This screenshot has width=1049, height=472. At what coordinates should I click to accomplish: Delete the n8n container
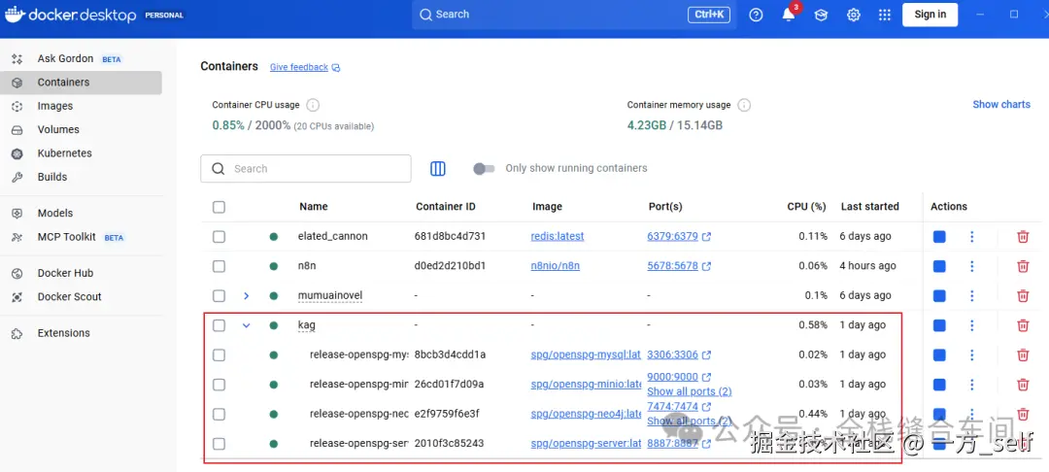[x=1023, y=266]
